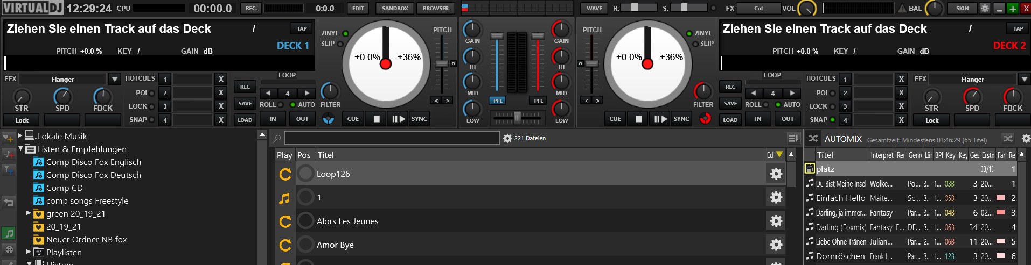Toggle the side list panel icon
Screen dimensions: 1031x265
pyautogui.click(x=793, y=138)
